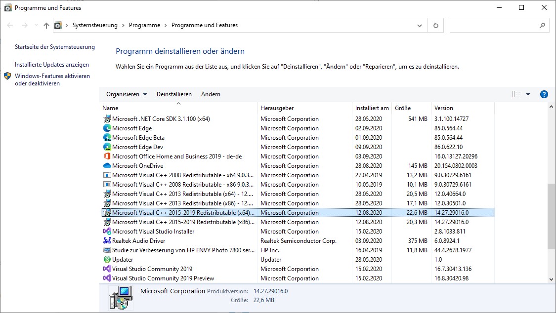Click the HP ENVY Photo study icon
Screen dimensions: 556x313
107,250
